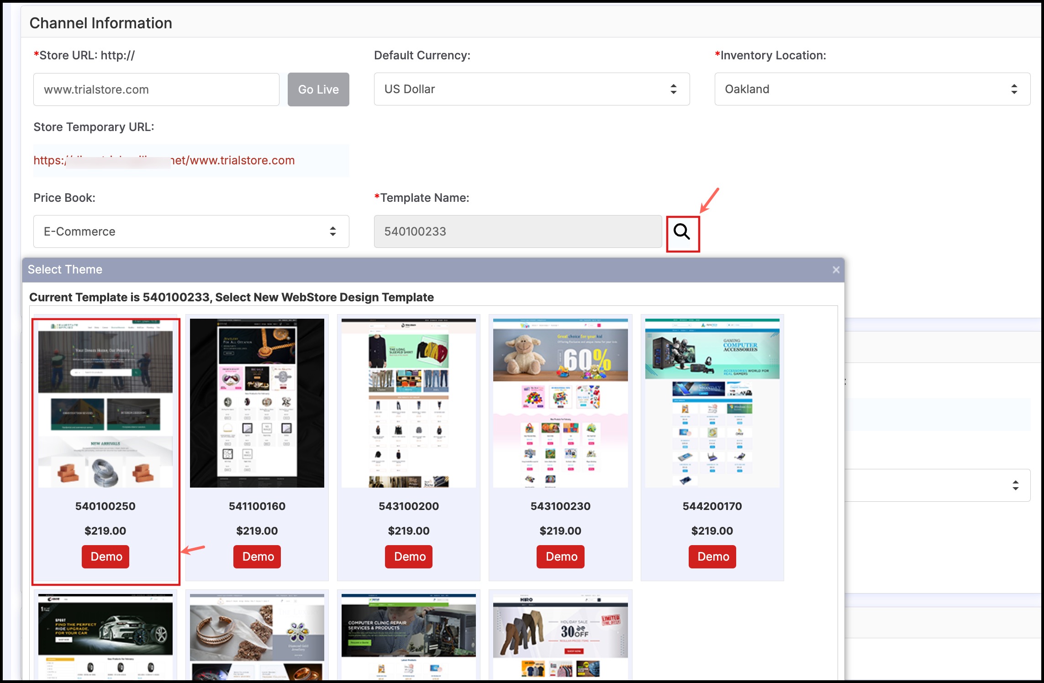Click template number 543100200 label
Image resolution: width=1044 pixels, height=683 pixels.
[409, 506]
